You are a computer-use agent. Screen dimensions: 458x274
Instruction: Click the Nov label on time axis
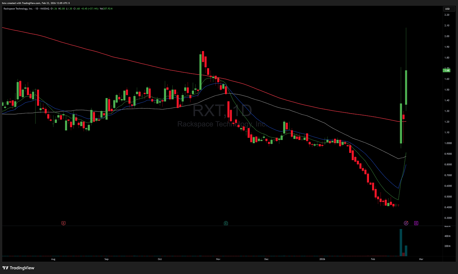tap(218, 259)
